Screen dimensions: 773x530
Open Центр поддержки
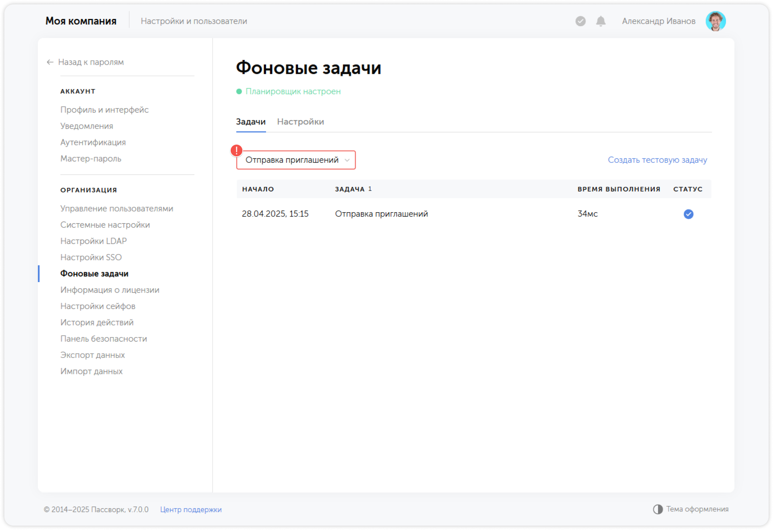(x=191, y=509)
